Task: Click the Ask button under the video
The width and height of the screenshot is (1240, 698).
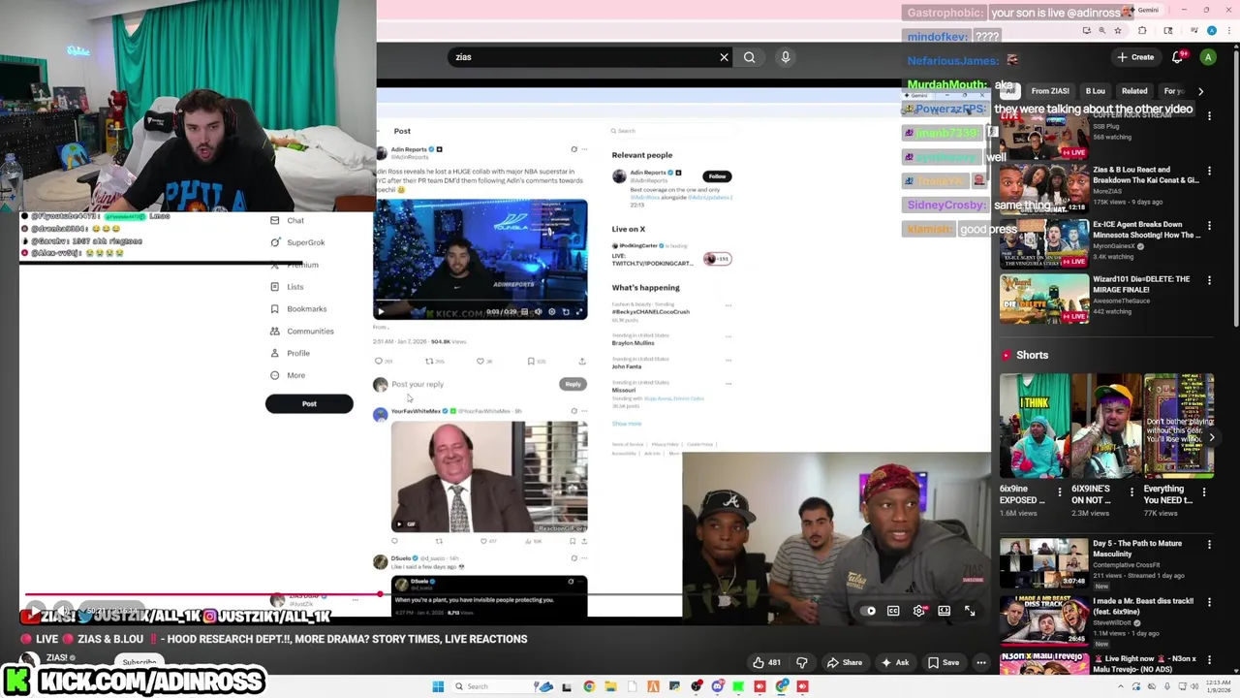Action: 894,663
